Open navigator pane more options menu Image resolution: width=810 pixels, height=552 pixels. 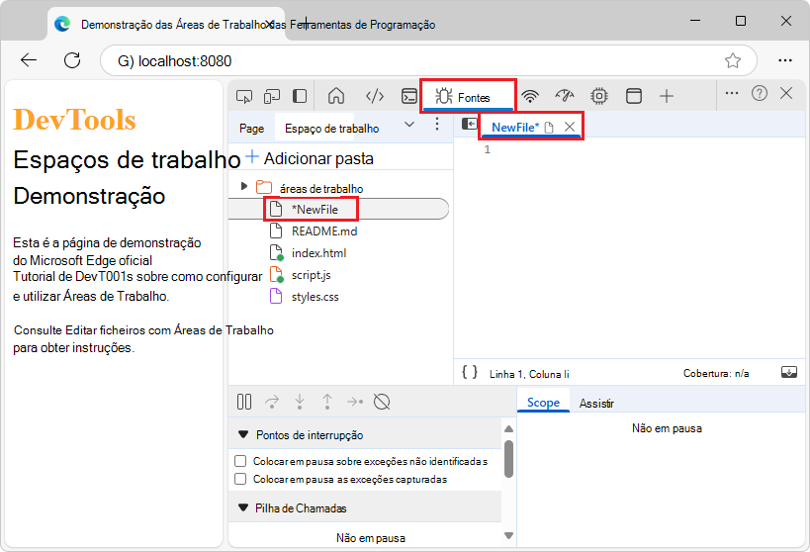point(437,124)
